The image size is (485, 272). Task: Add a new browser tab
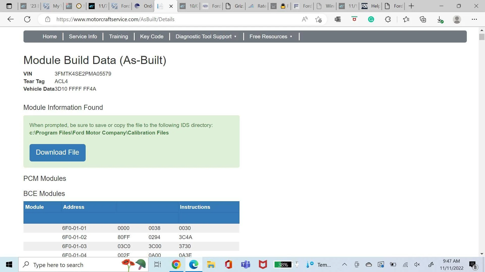(x=411, y=6)
